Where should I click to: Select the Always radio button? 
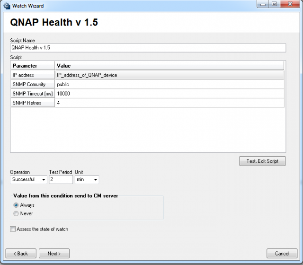(16, 205)
